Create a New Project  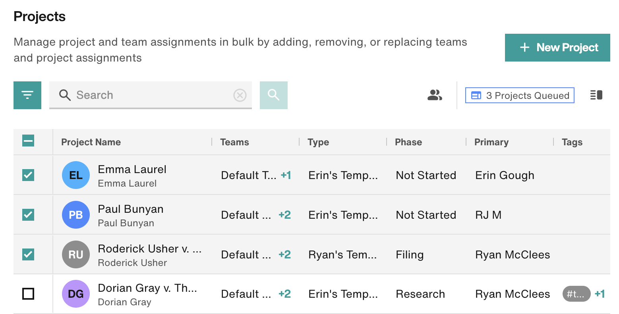[x=557, y=48]
